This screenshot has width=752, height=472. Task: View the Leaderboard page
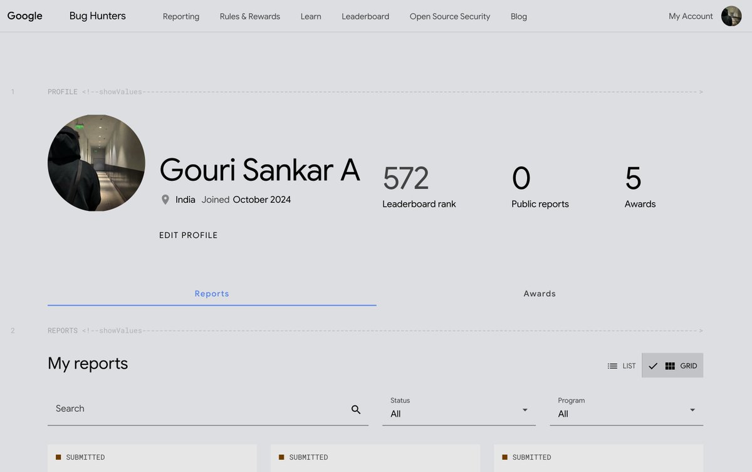pyautogui.click(x=365, y=16)
